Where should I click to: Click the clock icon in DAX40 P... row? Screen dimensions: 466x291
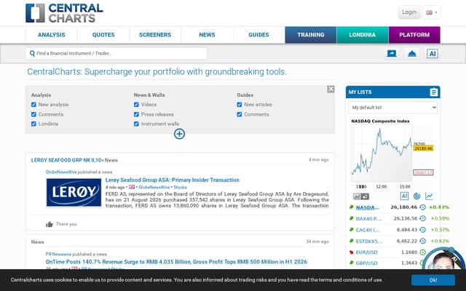(422, 218)
